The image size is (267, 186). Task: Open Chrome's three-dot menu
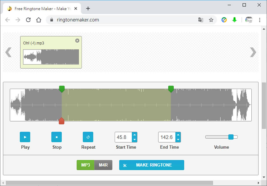click(260, 20)
